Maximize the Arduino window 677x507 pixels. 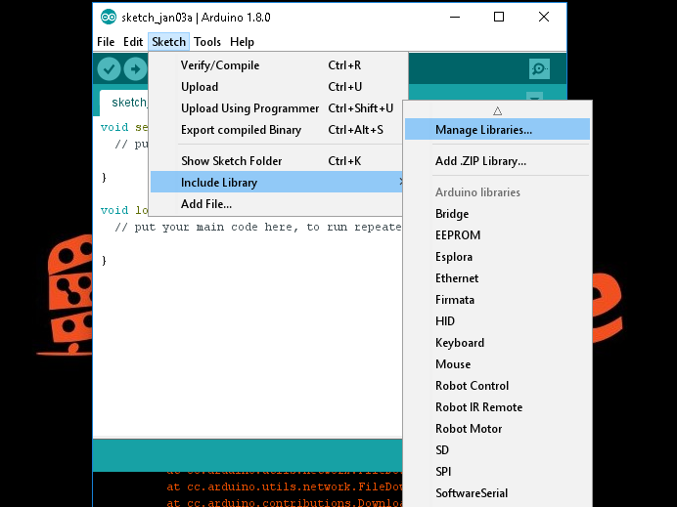click(499, 17)
